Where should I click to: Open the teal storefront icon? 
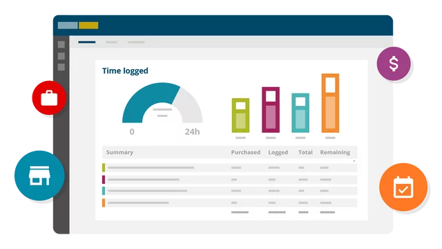39,176
